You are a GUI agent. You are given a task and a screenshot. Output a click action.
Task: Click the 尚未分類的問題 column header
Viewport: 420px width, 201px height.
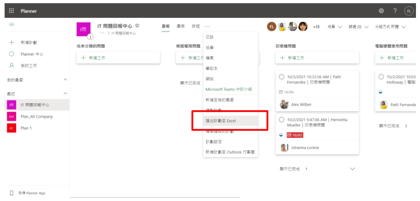click(91, 46)
